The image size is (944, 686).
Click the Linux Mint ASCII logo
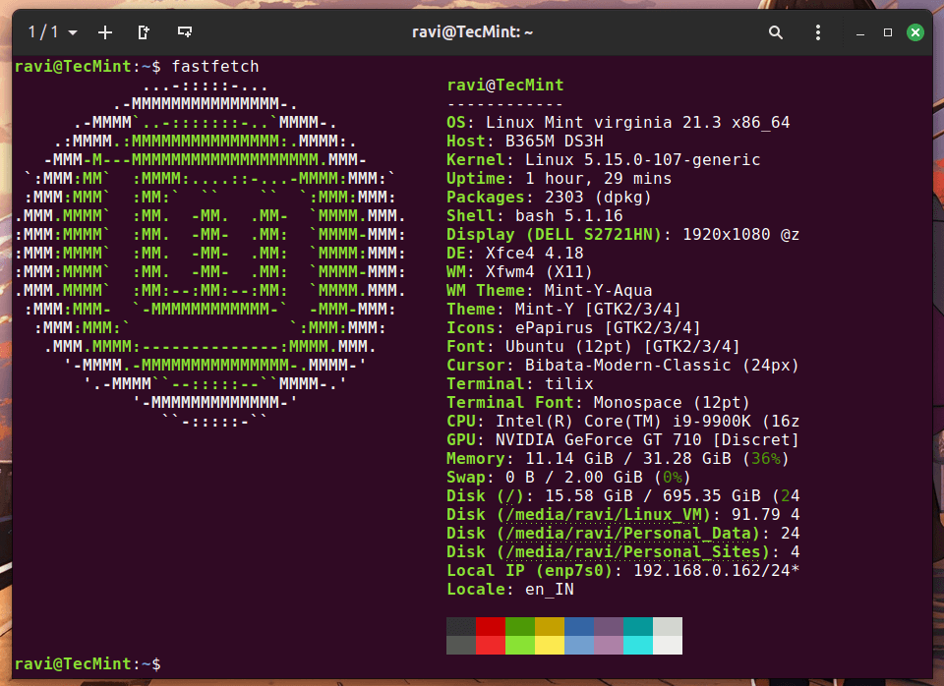pyautogui.click(x=211, y=254)
